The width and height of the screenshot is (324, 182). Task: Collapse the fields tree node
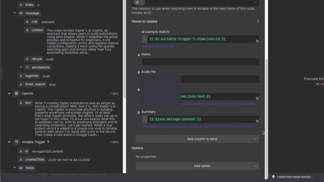(x=15, y=168)
